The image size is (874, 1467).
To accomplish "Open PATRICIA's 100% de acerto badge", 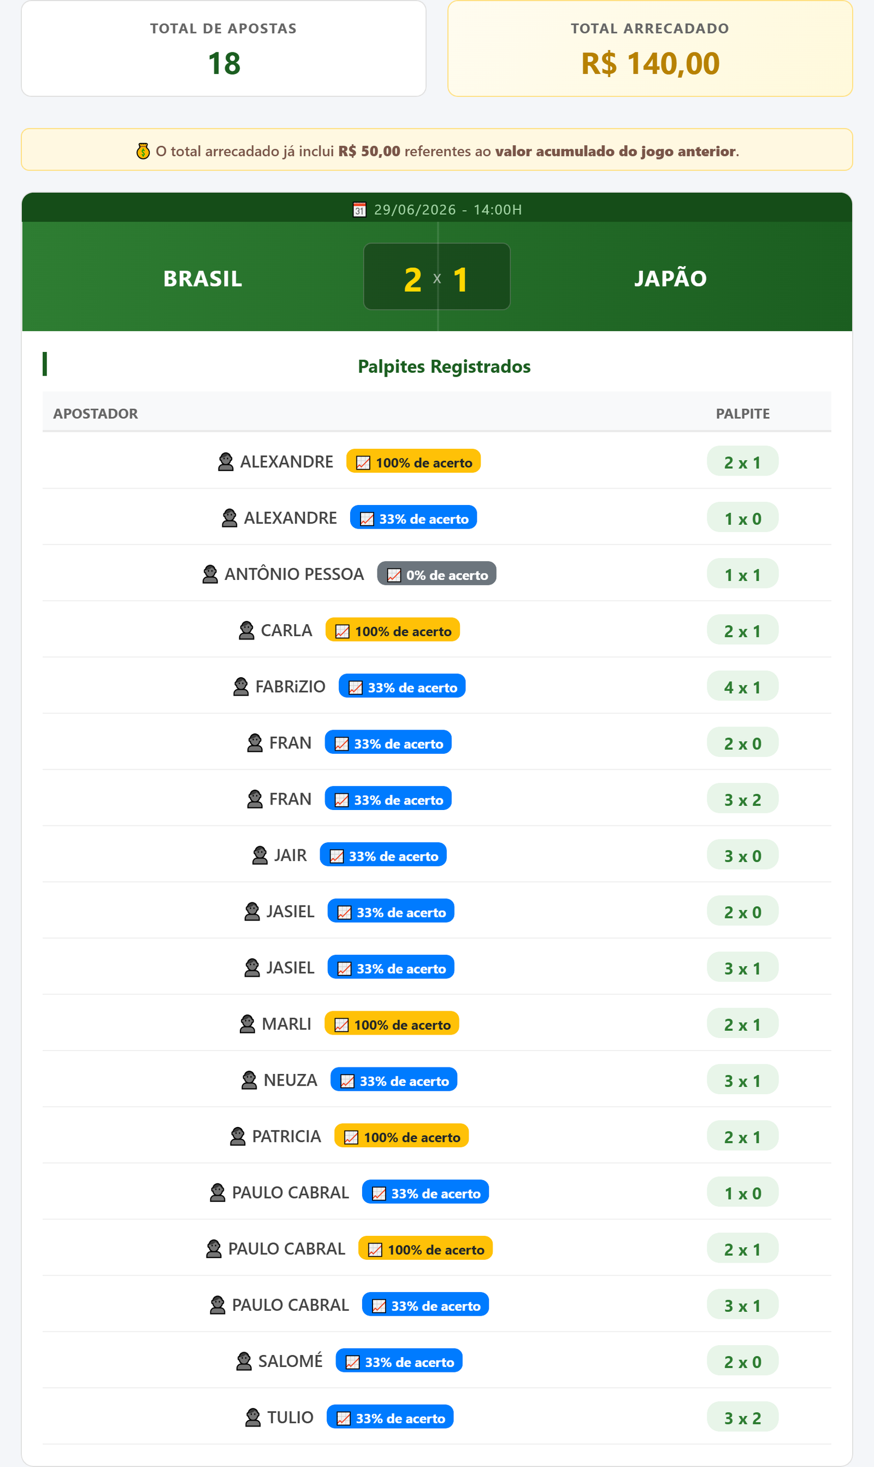I will coord(401,1136).
